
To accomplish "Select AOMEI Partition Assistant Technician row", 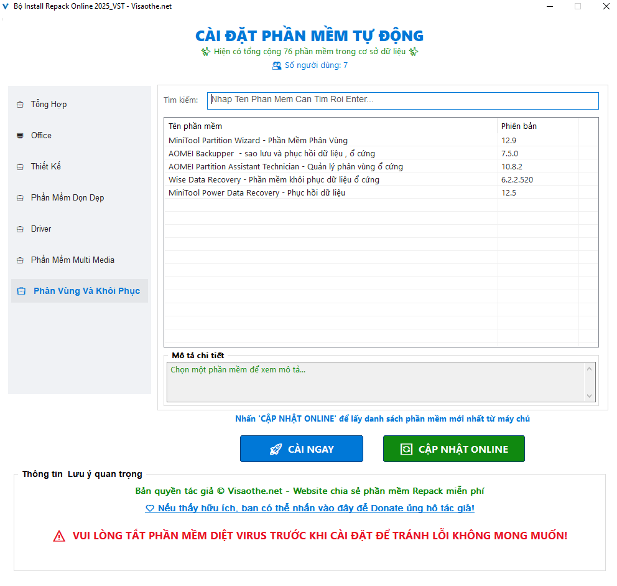I will 381,166.
